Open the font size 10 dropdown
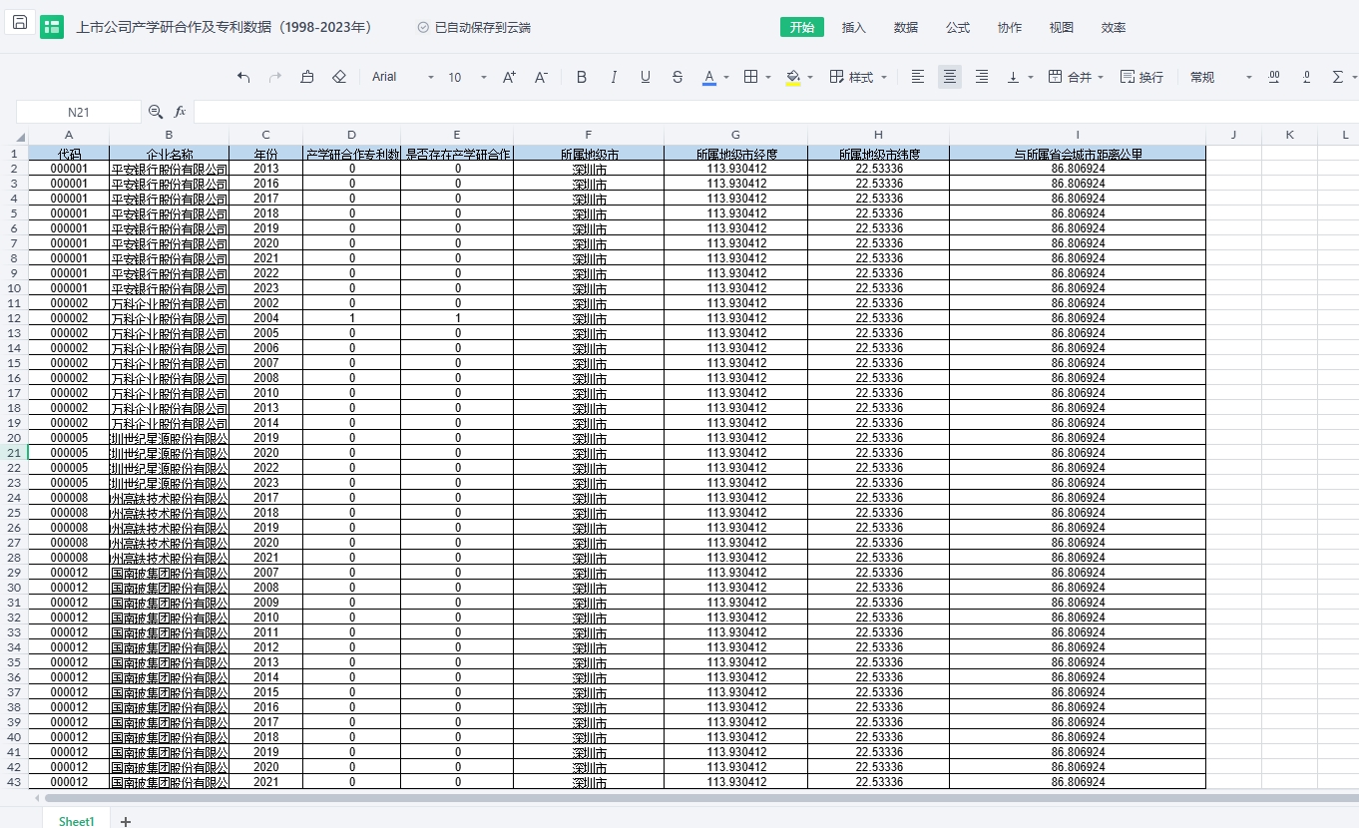The image size is (1359, 828). (467, 77)
